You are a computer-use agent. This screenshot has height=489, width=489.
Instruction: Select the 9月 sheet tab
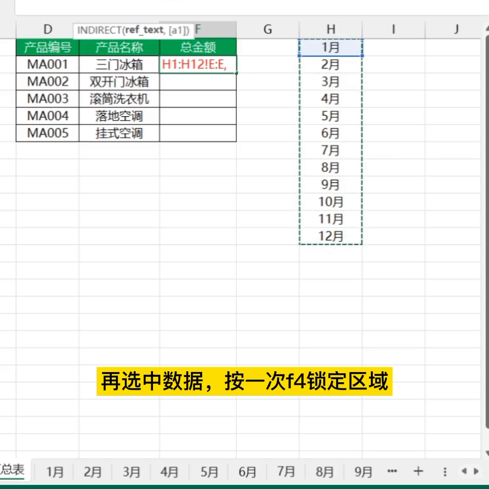point(363,471)
